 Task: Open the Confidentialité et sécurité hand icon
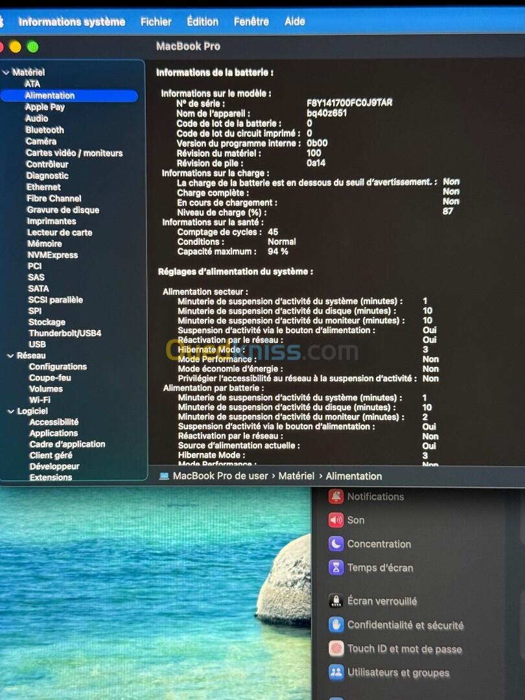pyautogui.click(x=336, y=625)
